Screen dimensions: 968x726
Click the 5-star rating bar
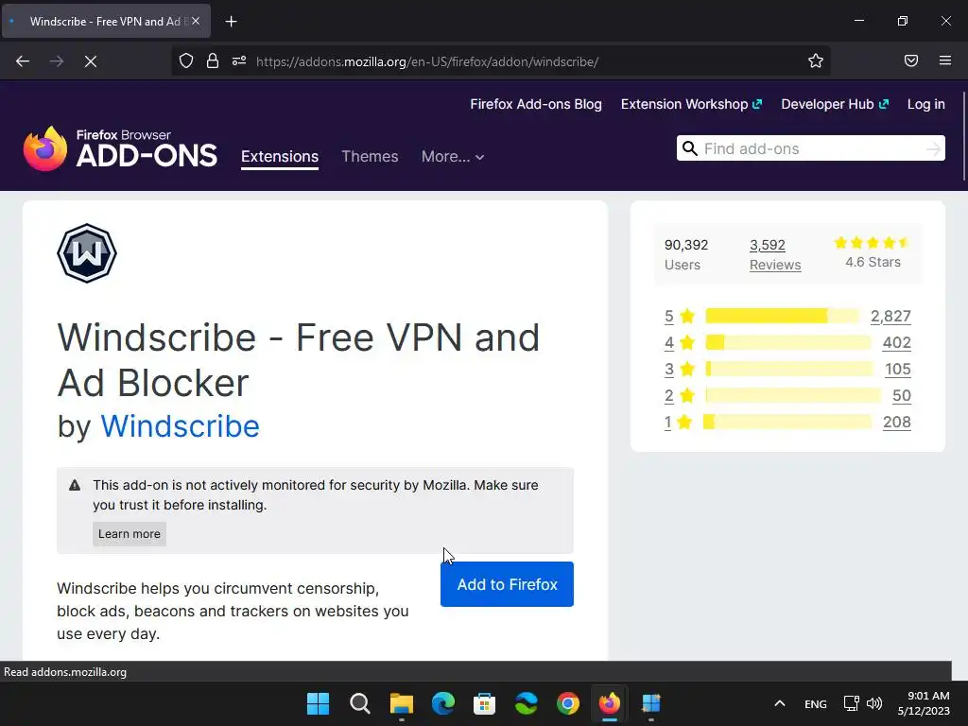pos(782,316)
